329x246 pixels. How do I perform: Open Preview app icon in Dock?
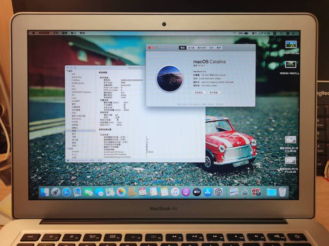pos(234,192)
